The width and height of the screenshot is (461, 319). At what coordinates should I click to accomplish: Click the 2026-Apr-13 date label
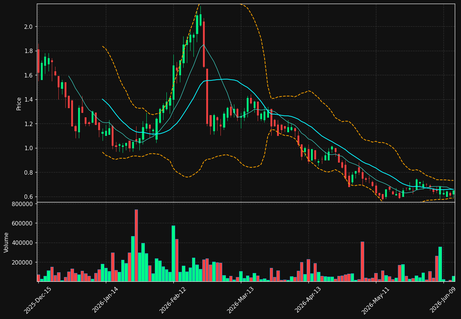click(x=308, y=300)
